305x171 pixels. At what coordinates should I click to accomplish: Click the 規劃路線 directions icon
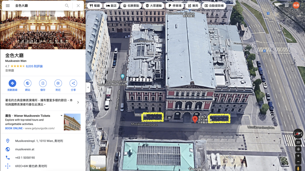pyautogui.click(x=12, y=83)
